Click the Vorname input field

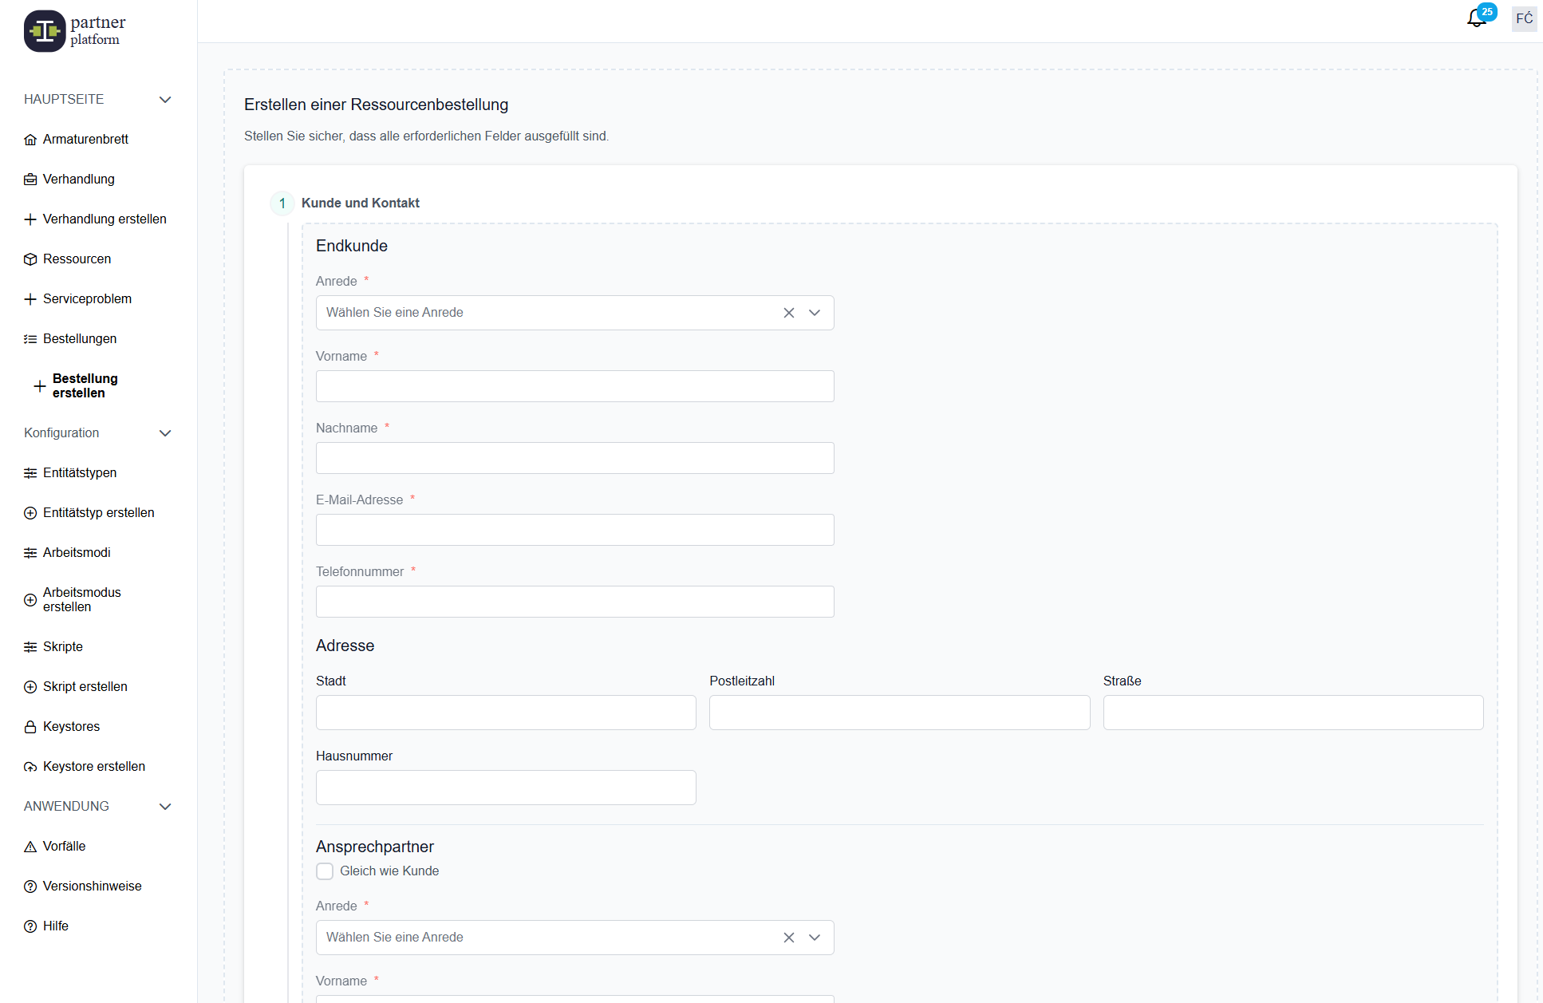[574, 386]
